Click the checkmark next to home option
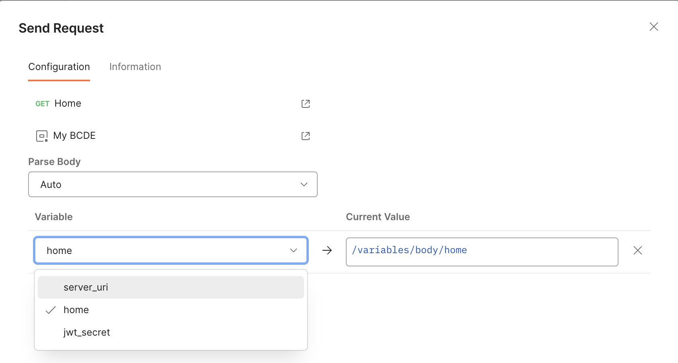The image size is (678, 363). 51,310
